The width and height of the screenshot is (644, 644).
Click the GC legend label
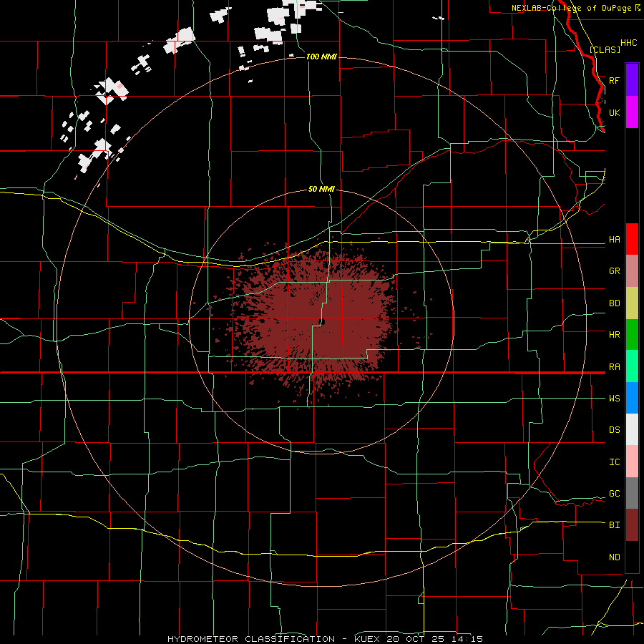(x=614, y=493)
